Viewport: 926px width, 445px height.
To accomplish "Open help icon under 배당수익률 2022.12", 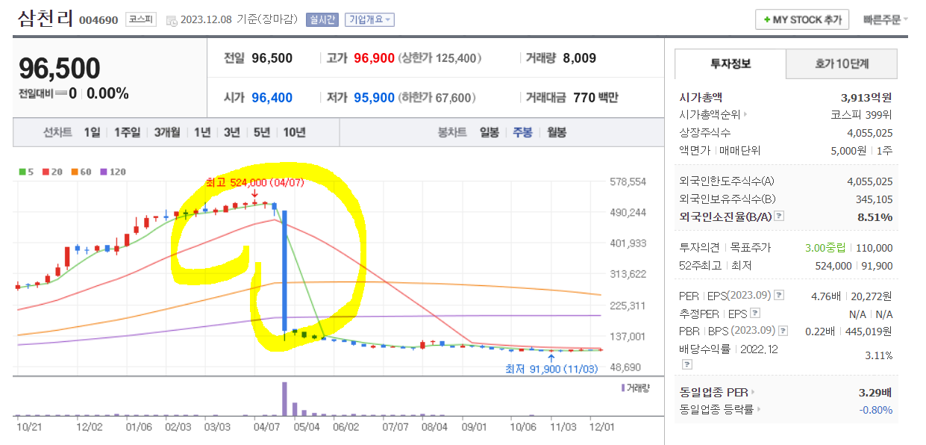I will click(686, 364).
